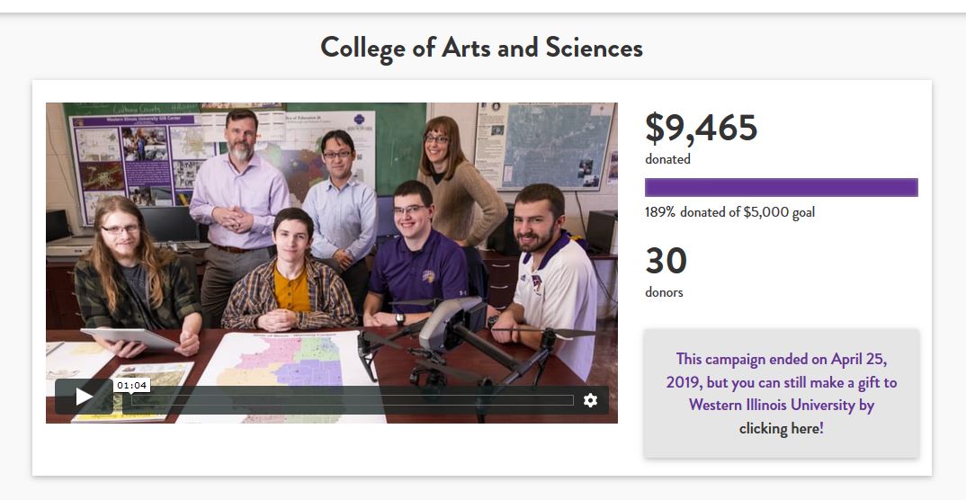This screenshot has height=500, width=966.
Task: Click the "donors" label under 30
Action: (664, 292)
